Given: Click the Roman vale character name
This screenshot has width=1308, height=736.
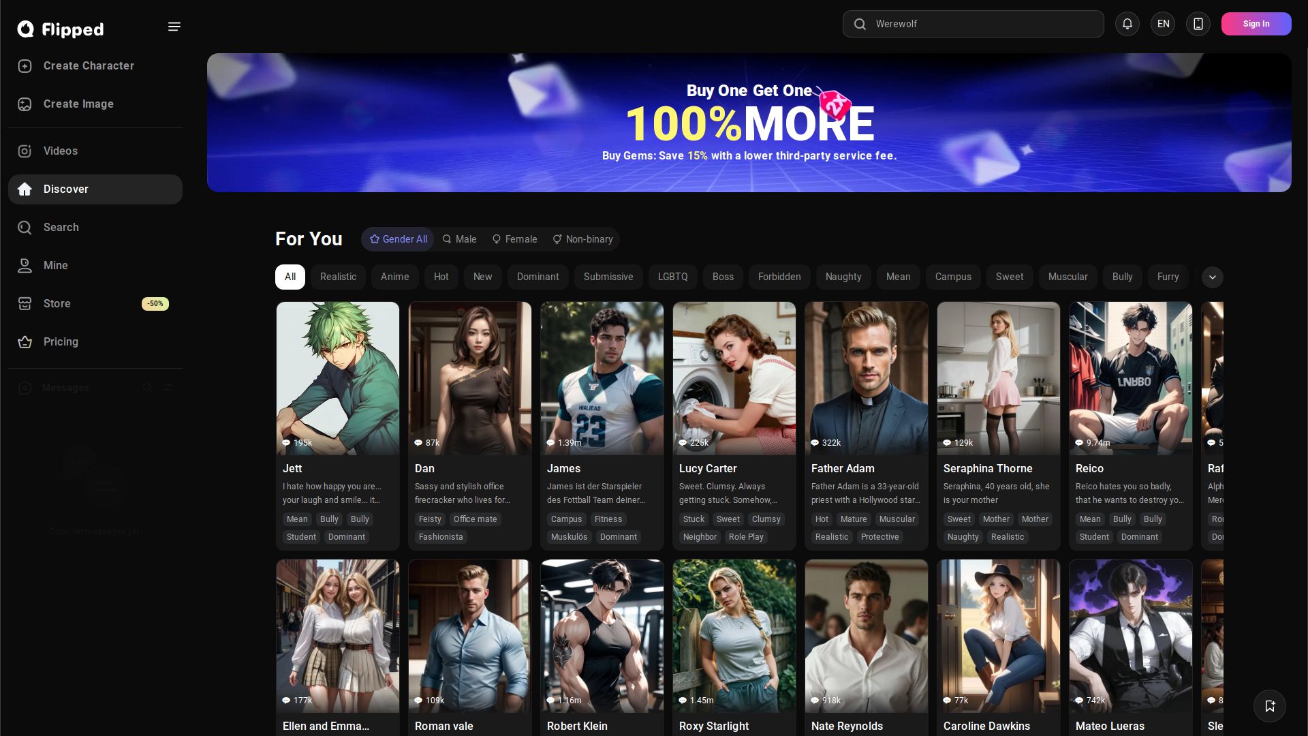Looking at the screenshot, I should (x=444, y=726).
